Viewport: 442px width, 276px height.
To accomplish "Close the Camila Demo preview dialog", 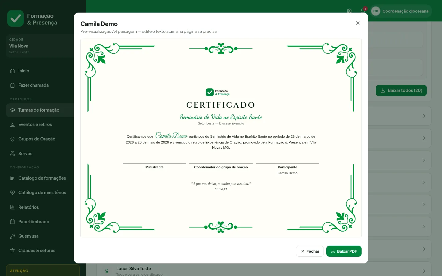I will pyautogui.click(x=358, y=23).
